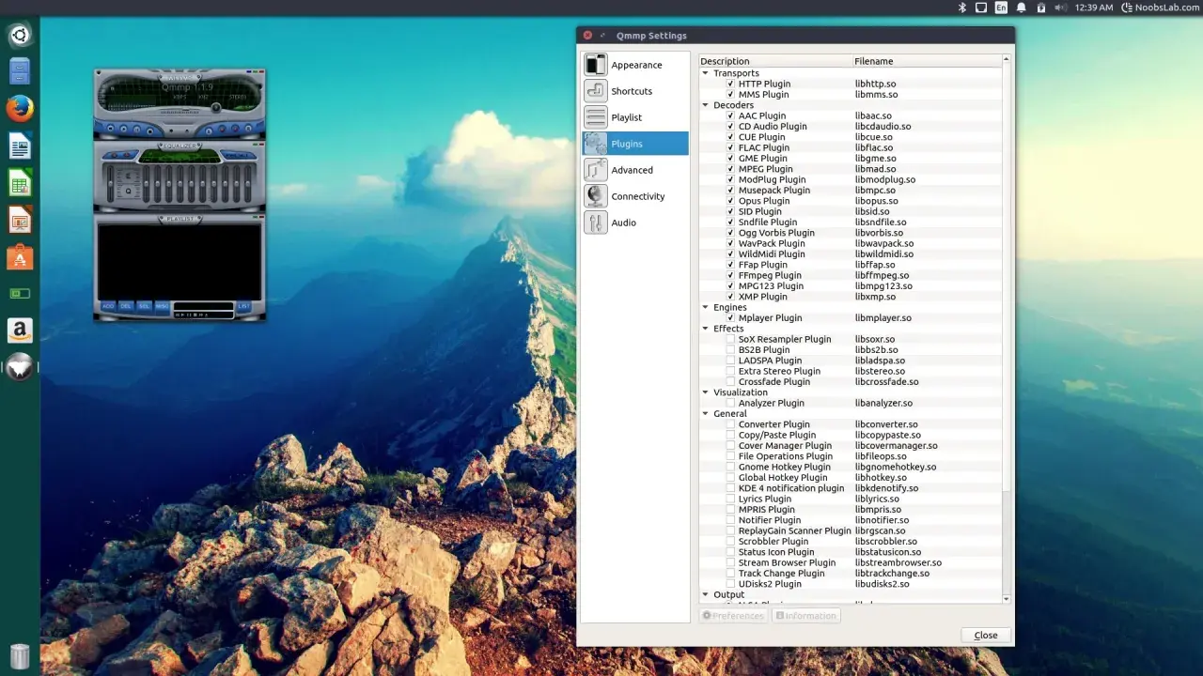The image size is (1203, 676).
Task: Collapse the Effects plugin group
Action: [705, 329]
